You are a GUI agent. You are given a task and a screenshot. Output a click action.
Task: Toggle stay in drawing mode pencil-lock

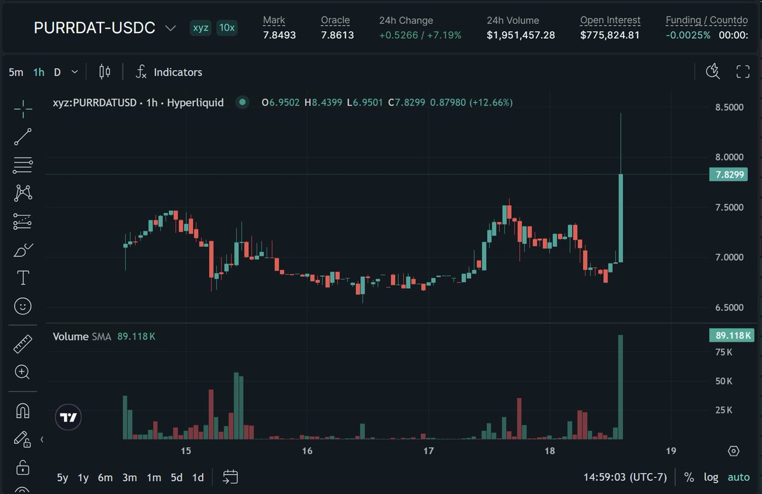23,439
